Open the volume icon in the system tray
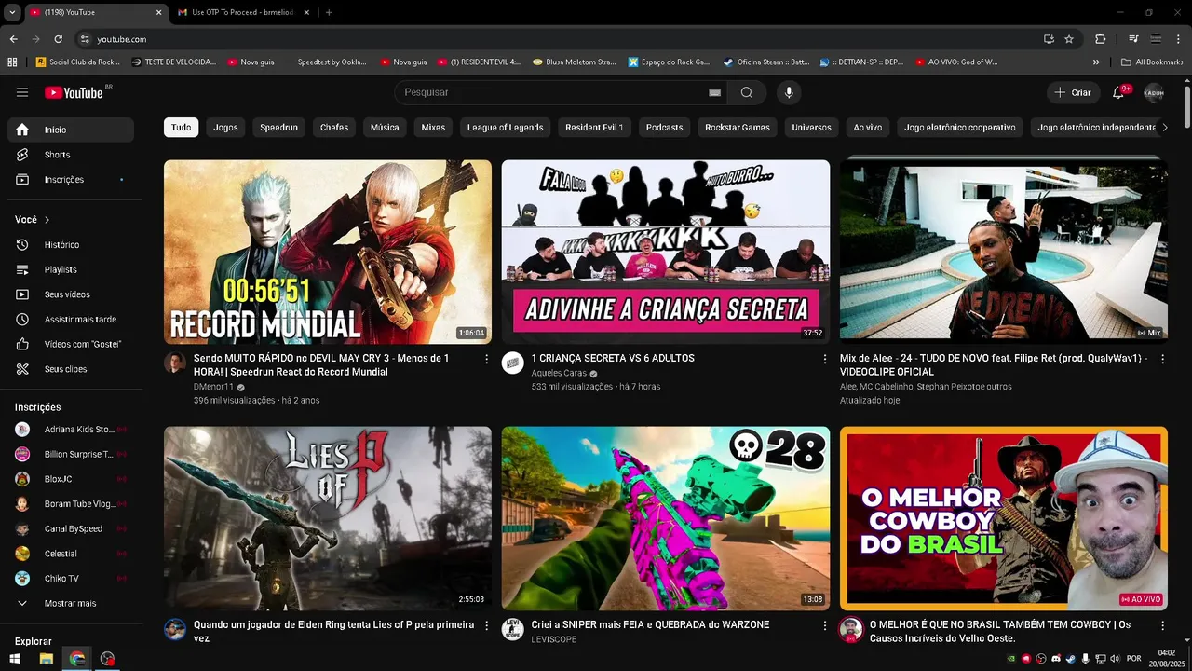This screenshot has width=1192, height=671. 1115,658
